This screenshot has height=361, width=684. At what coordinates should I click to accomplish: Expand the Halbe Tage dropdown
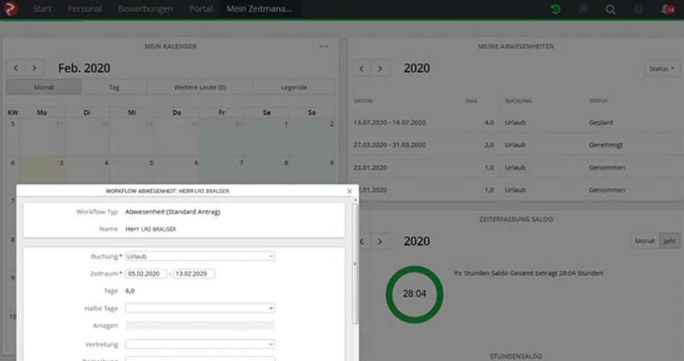click(x=200, y=308)
